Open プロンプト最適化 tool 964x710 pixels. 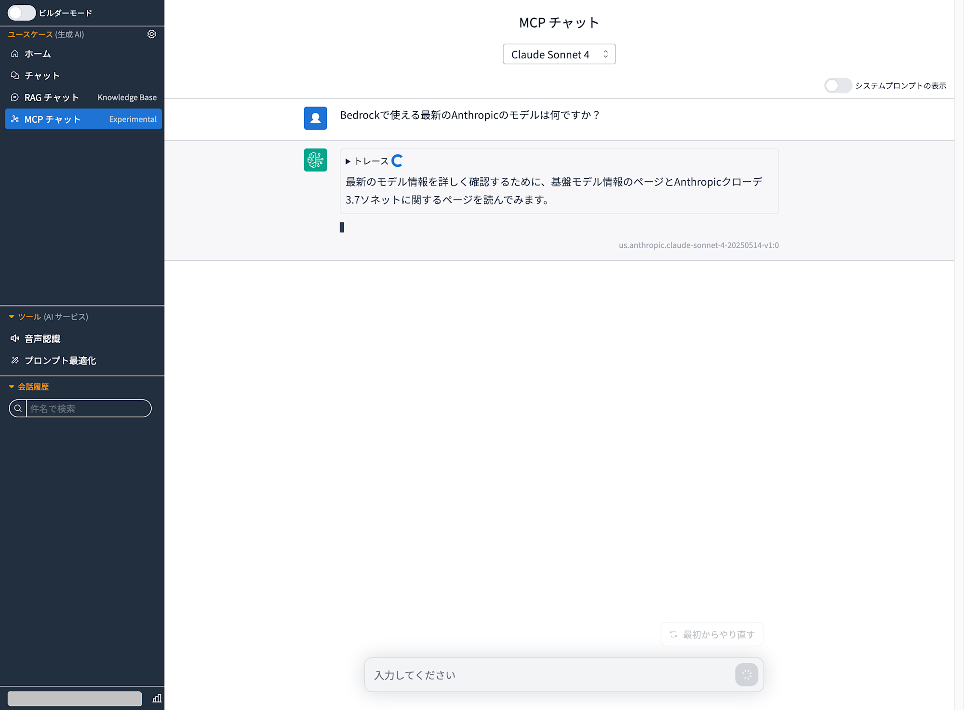pyautogui.click(x=83, y=361)
